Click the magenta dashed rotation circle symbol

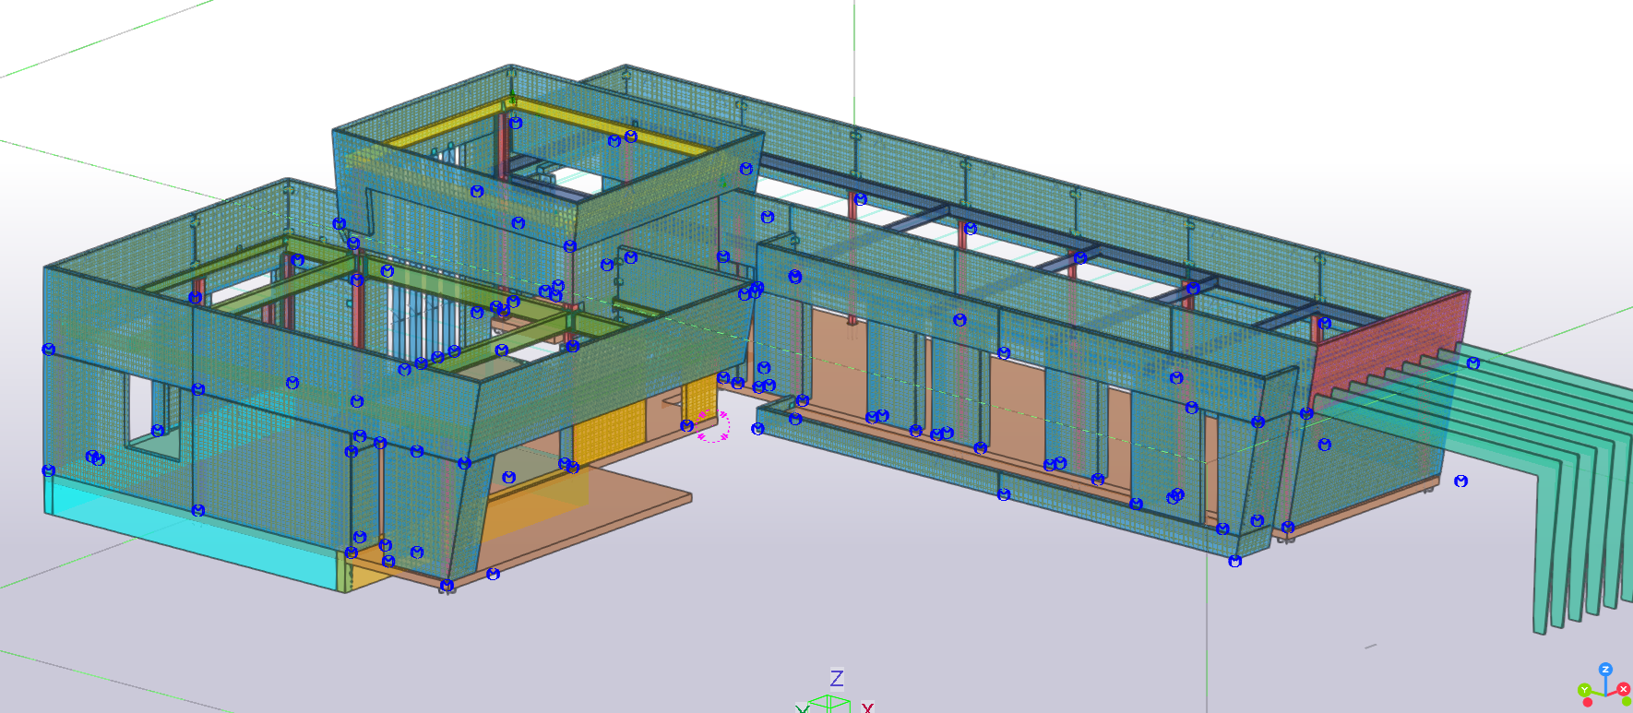[713, 426]
